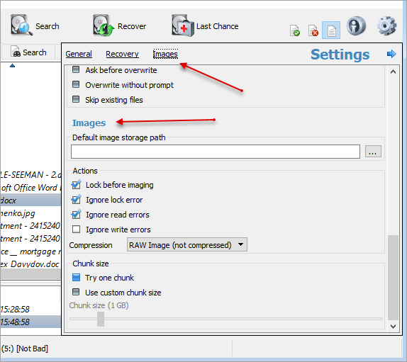Image resolution: width=407 pixels, height=362 pixels.
Task: Click the document red cross icon
Action: coord(313,30)
